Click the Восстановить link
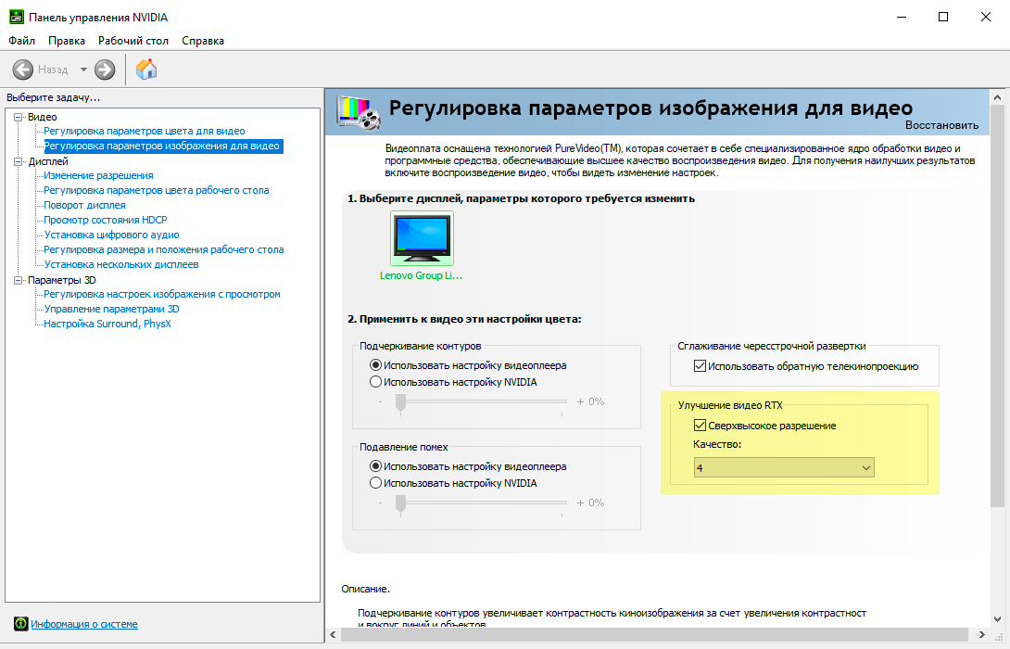The image size is (1010, 649). [x=941, y=125]
